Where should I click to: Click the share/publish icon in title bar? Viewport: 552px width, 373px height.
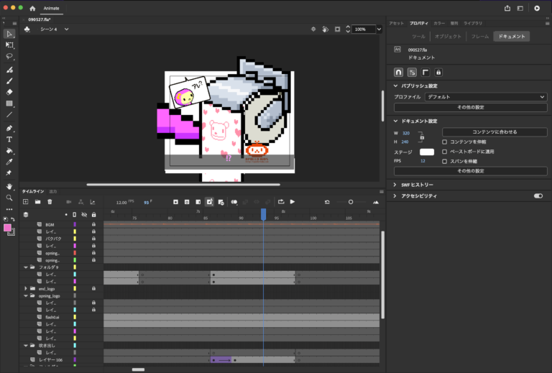coord(507,8)
